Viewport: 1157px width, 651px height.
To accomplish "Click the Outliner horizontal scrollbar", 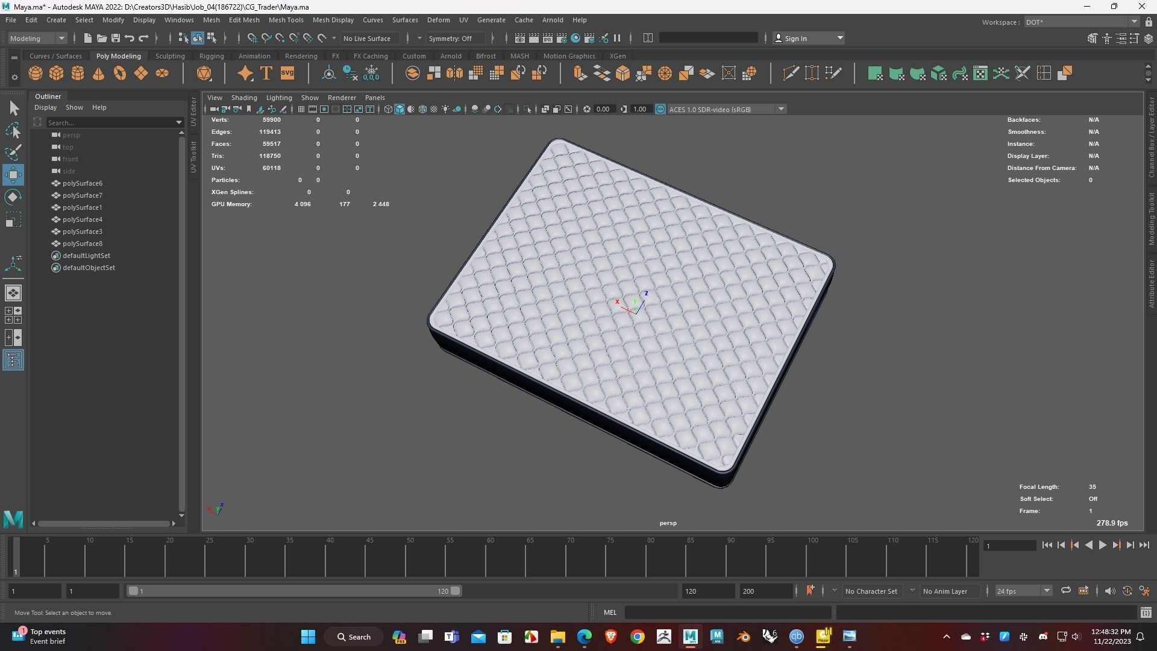I will [x=104, y=524].
